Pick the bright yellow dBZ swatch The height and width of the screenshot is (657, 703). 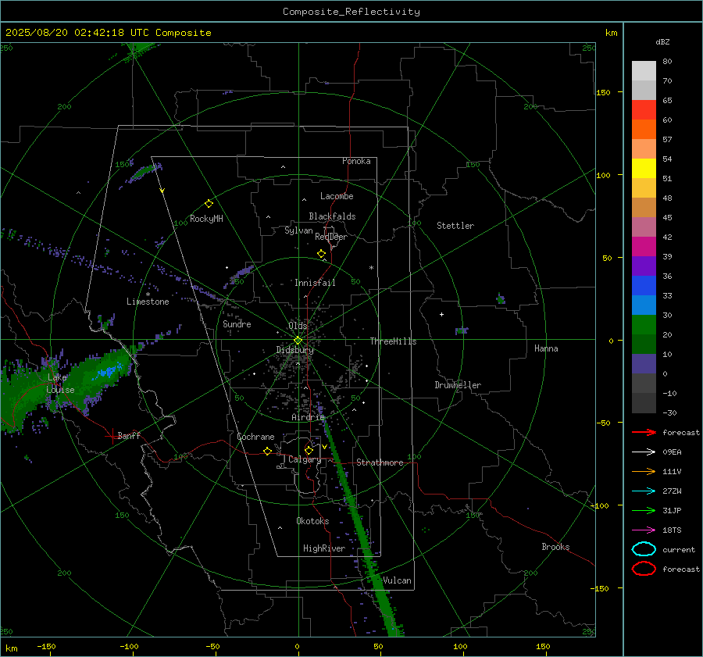tap(644, 169)
